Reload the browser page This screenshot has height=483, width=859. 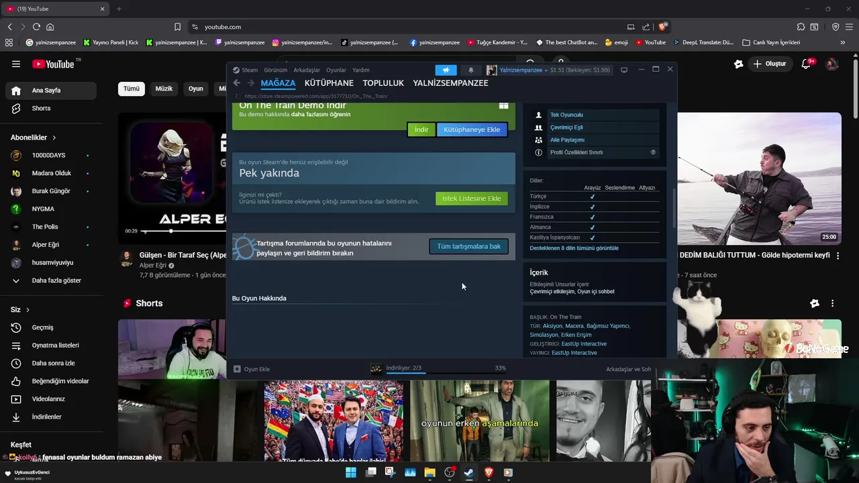pos(36,27)
